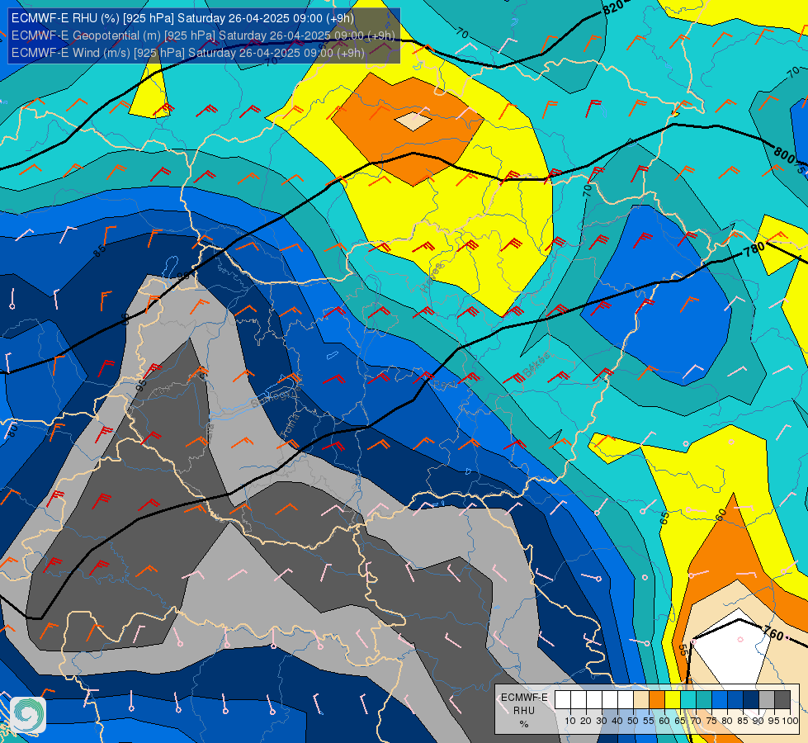Pick the medium blue 80–85 legend swatch
This screenshot has width=808, height=743.
click(x=735, y=700)
